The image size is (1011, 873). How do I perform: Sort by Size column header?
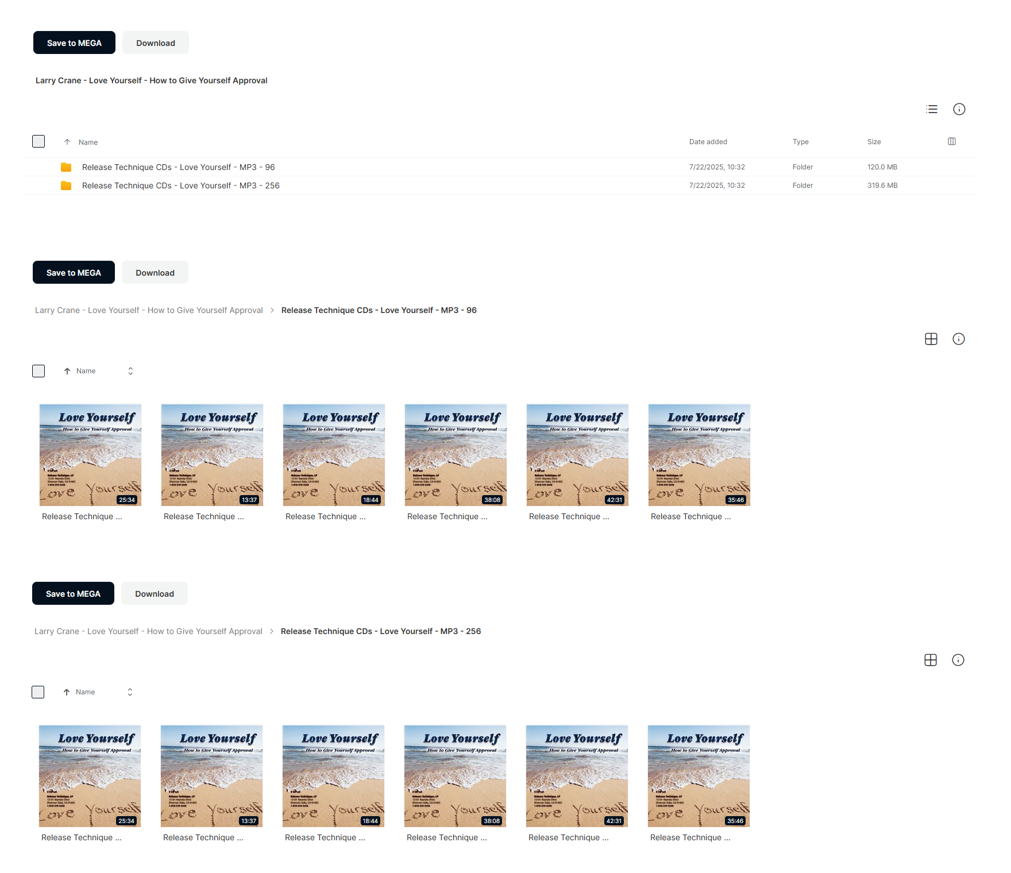874,142
